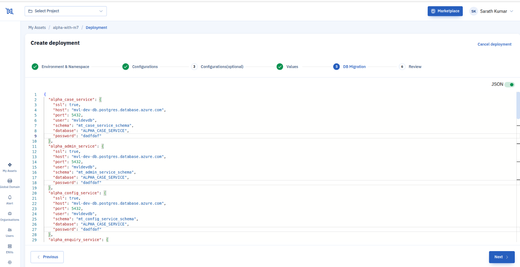Go to Environment & Namespace step
This screenshot has width=520, height=267.
pos(65,67)
